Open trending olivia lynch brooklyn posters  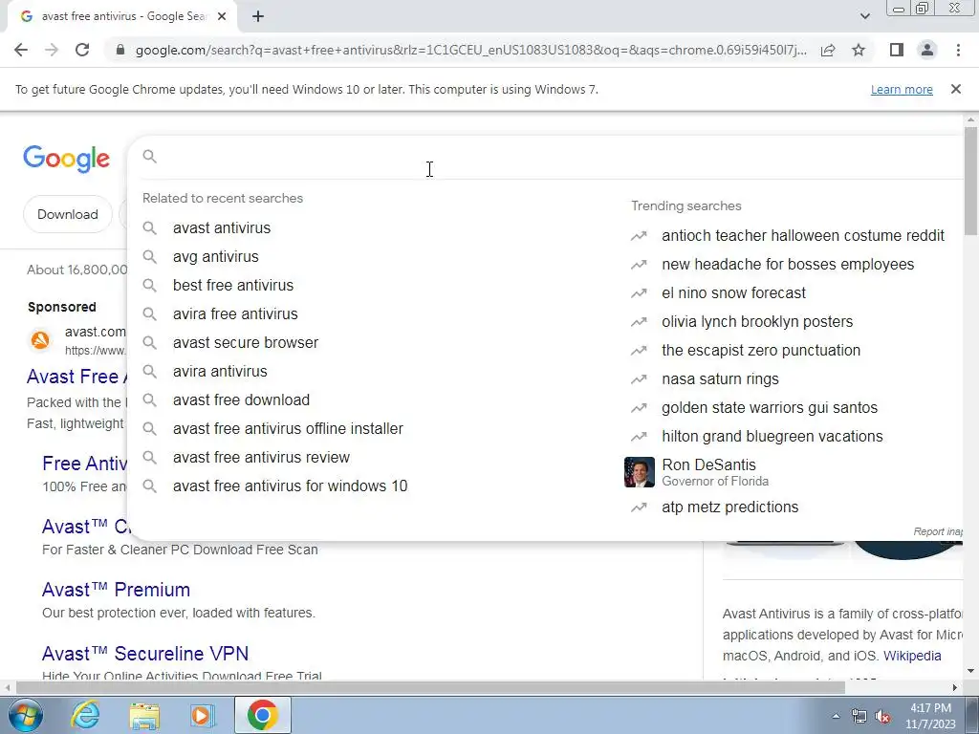[757, 321]
